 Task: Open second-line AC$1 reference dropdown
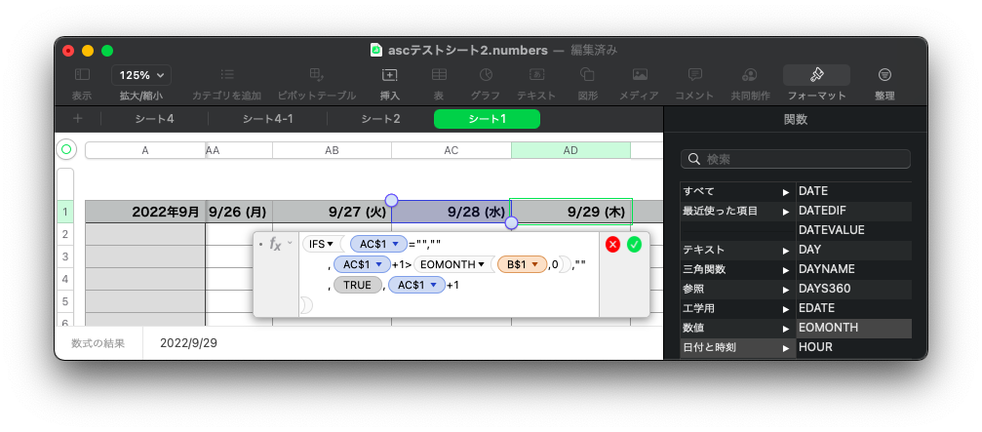(379, 265)
